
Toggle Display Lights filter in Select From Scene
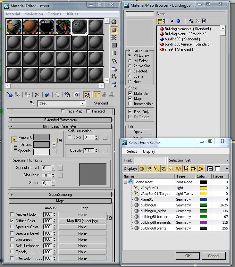pos(156,169)
